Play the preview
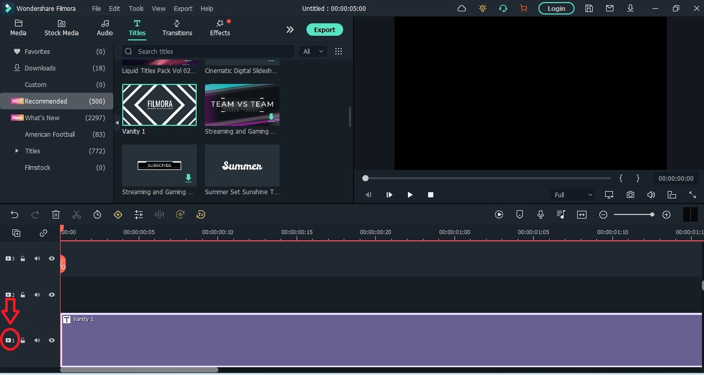 (410, 195)
